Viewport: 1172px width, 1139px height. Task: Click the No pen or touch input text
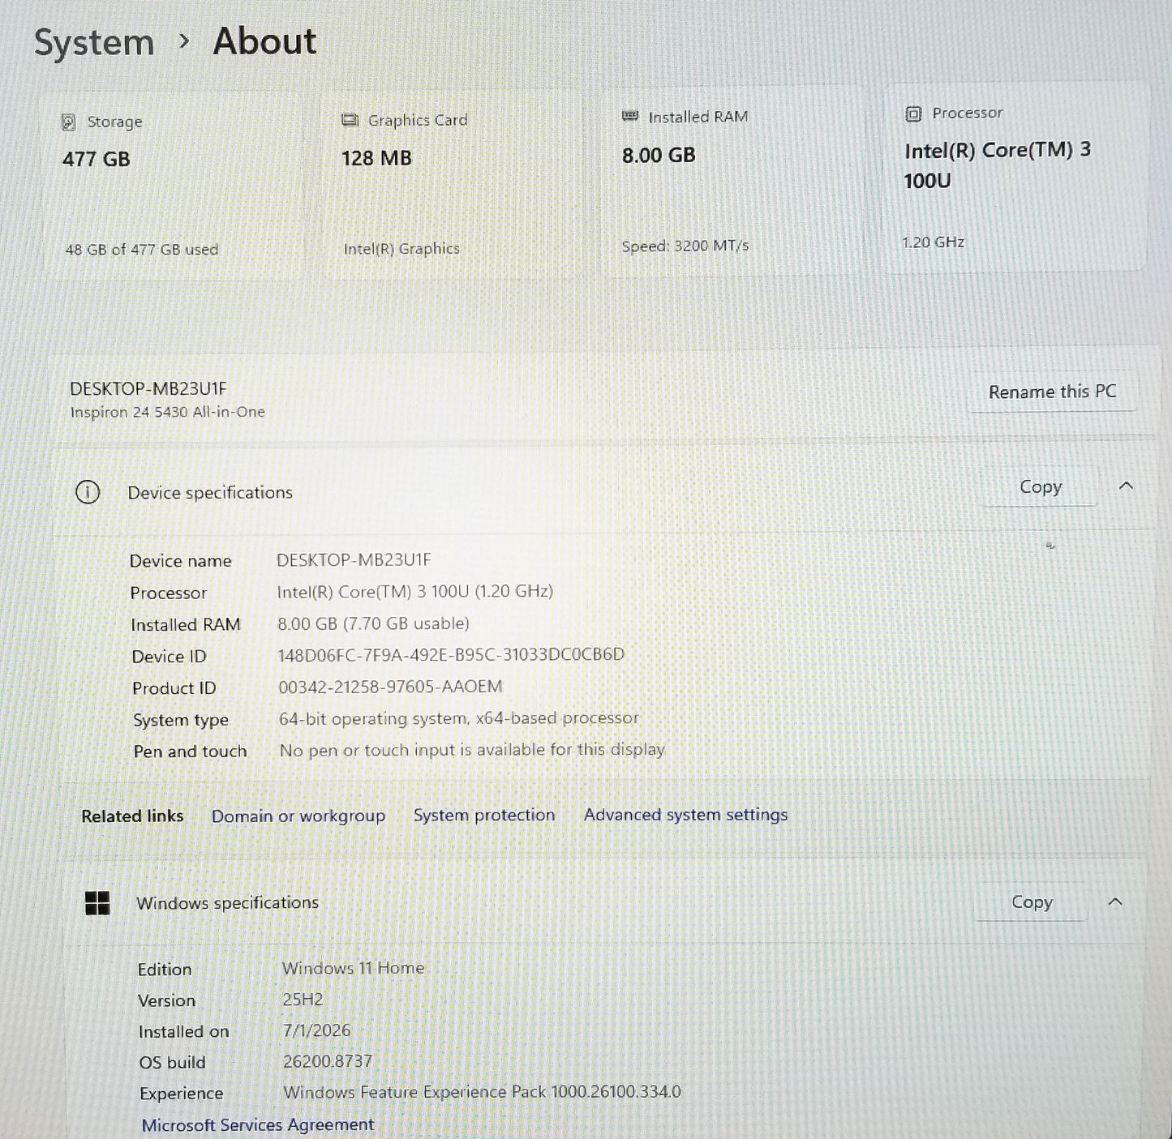(x=472, y=750)
